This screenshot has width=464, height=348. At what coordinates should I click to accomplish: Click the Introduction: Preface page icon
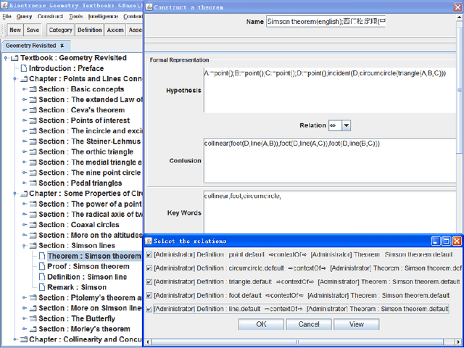[24, 69]
